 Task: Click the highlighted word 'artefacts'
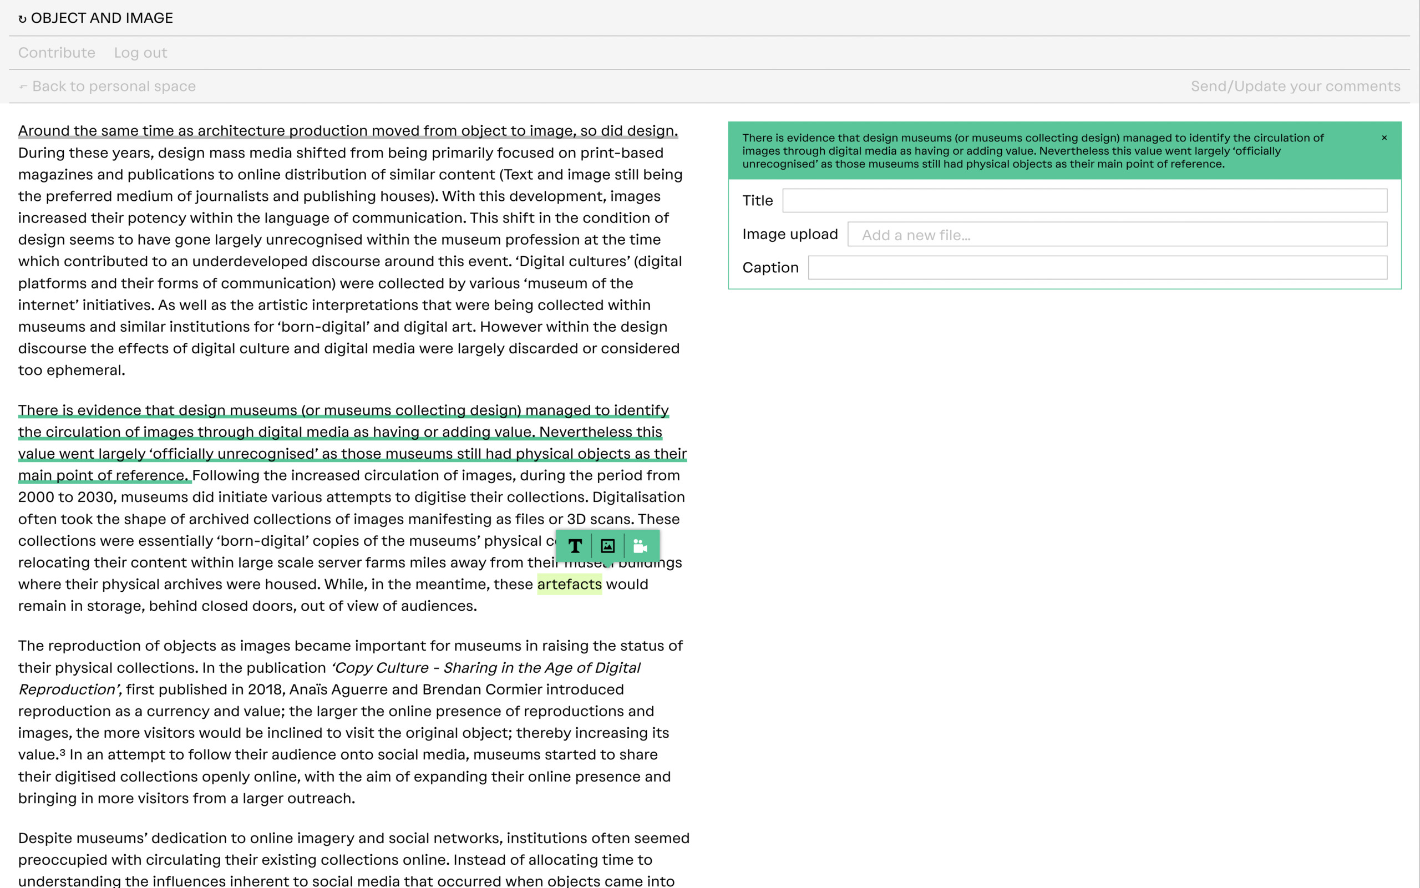(569, 585)
